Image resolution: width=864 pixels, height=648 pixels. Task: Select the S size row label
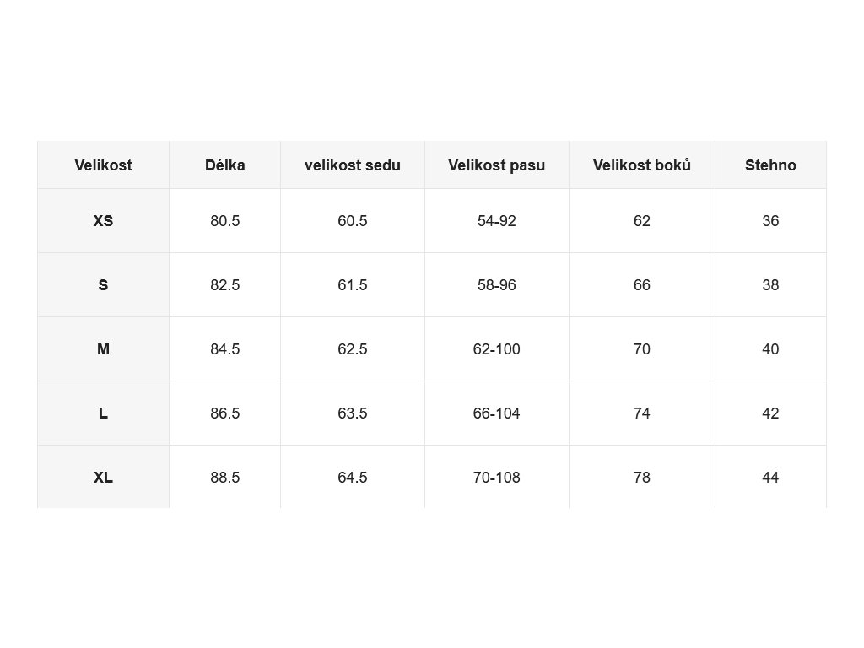[x=103, y=285]
